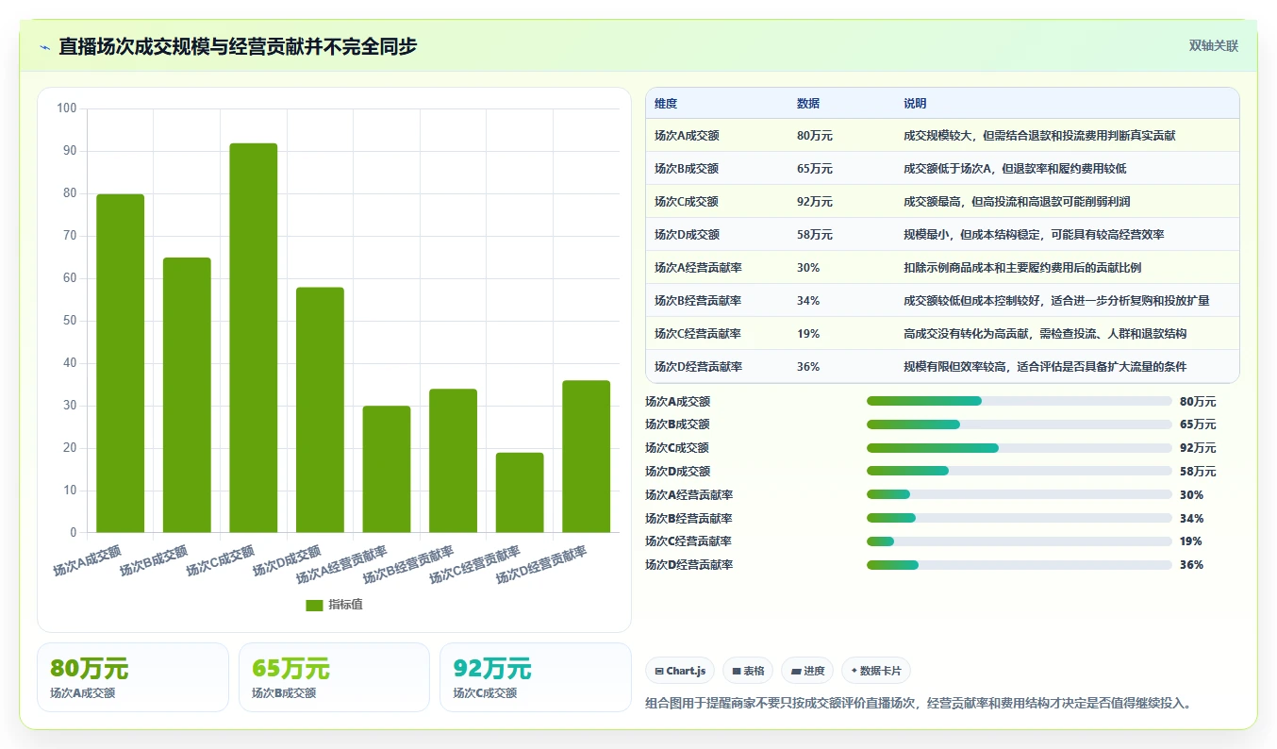Click the 场次A成交额 x-axis label

point(87,560)
